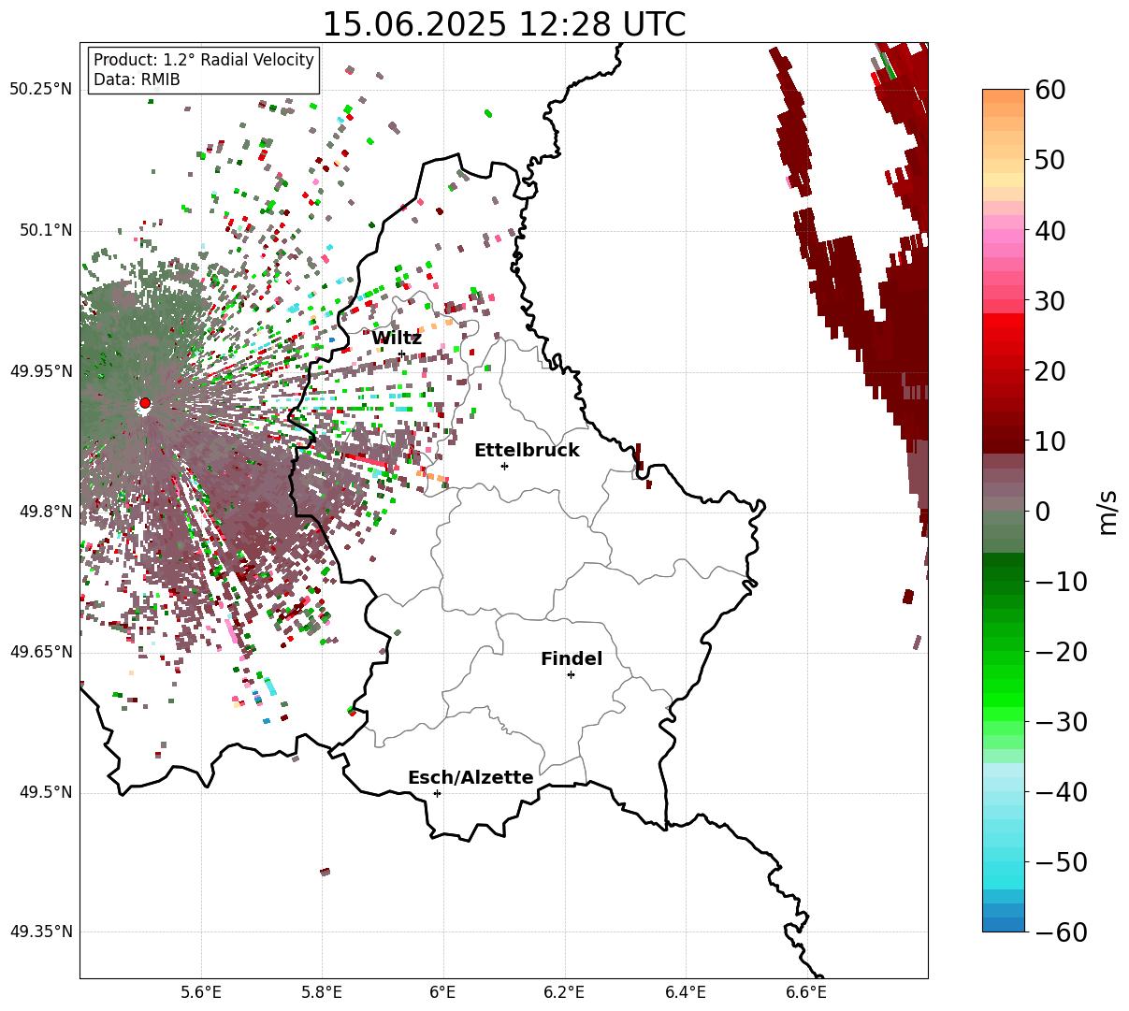Click the 49.35°N latitude label
Image resolution: width=1129 pixels, height=1011 pixels.
pyautogui.click(x=41, y=932)
